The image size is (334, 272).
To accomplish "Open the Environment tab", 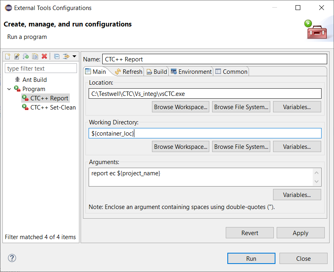I will pos(191,72).
